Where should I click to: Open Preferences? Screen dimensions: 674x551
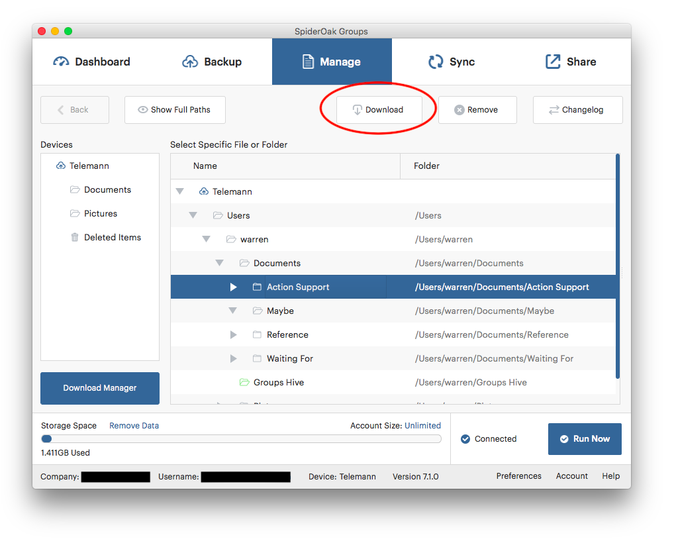519,476
